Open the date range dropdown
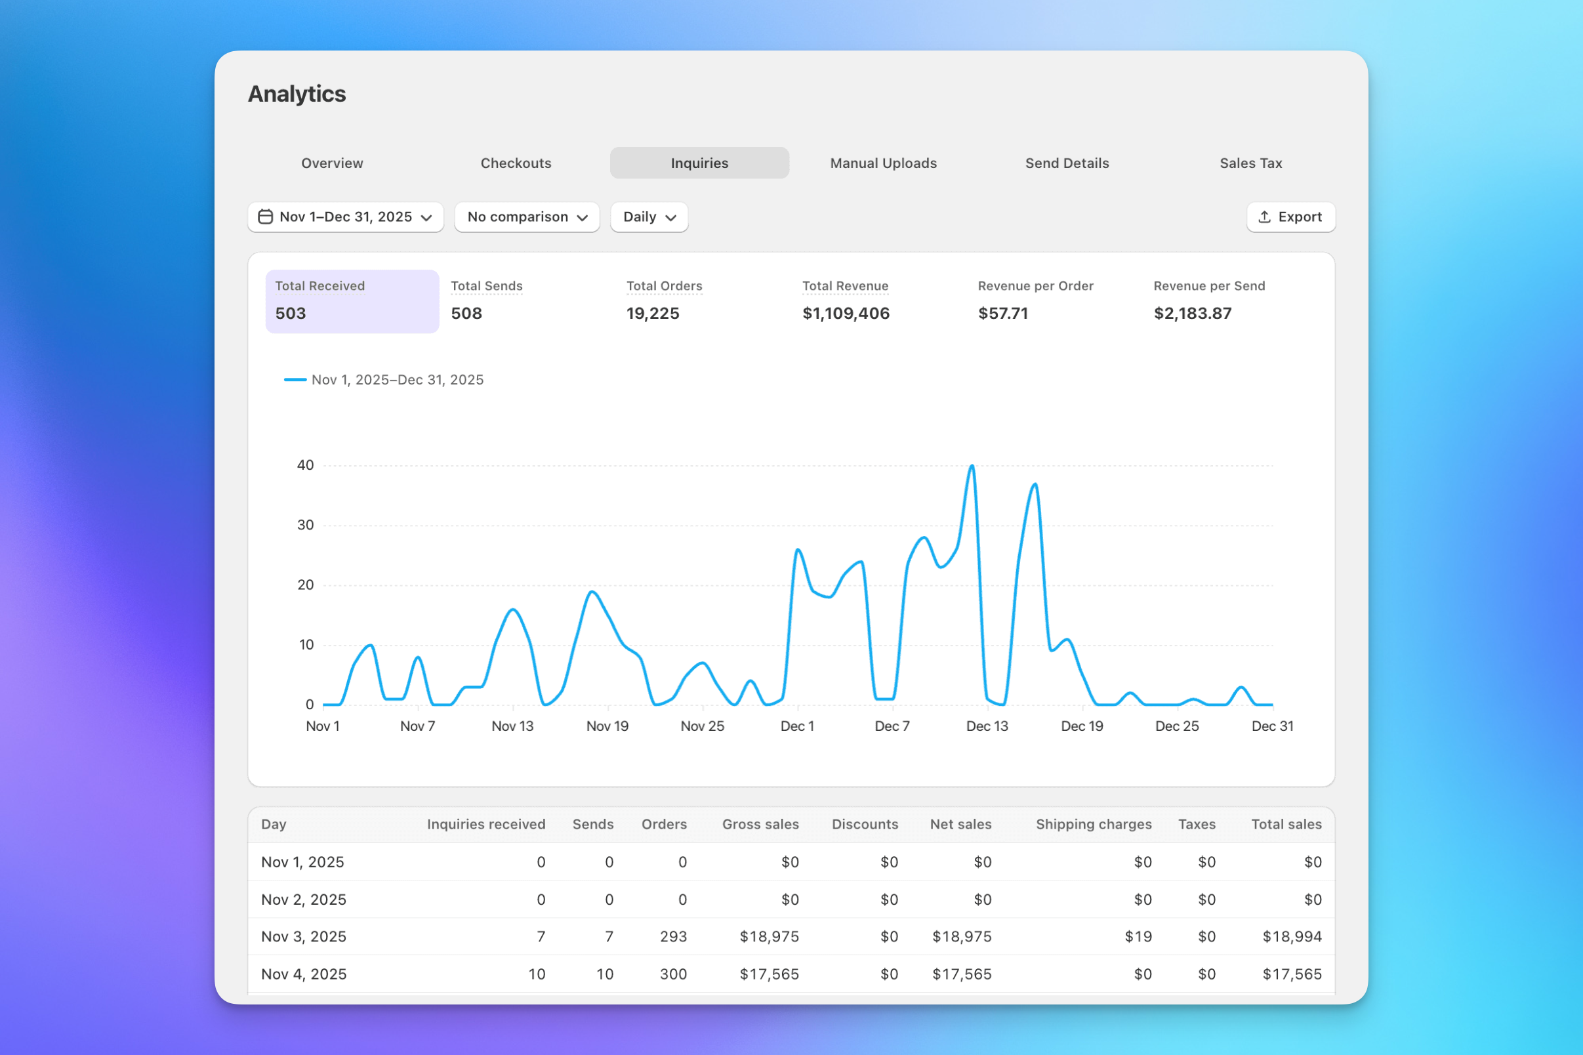1583x1055 pixels. pos(345,217)
